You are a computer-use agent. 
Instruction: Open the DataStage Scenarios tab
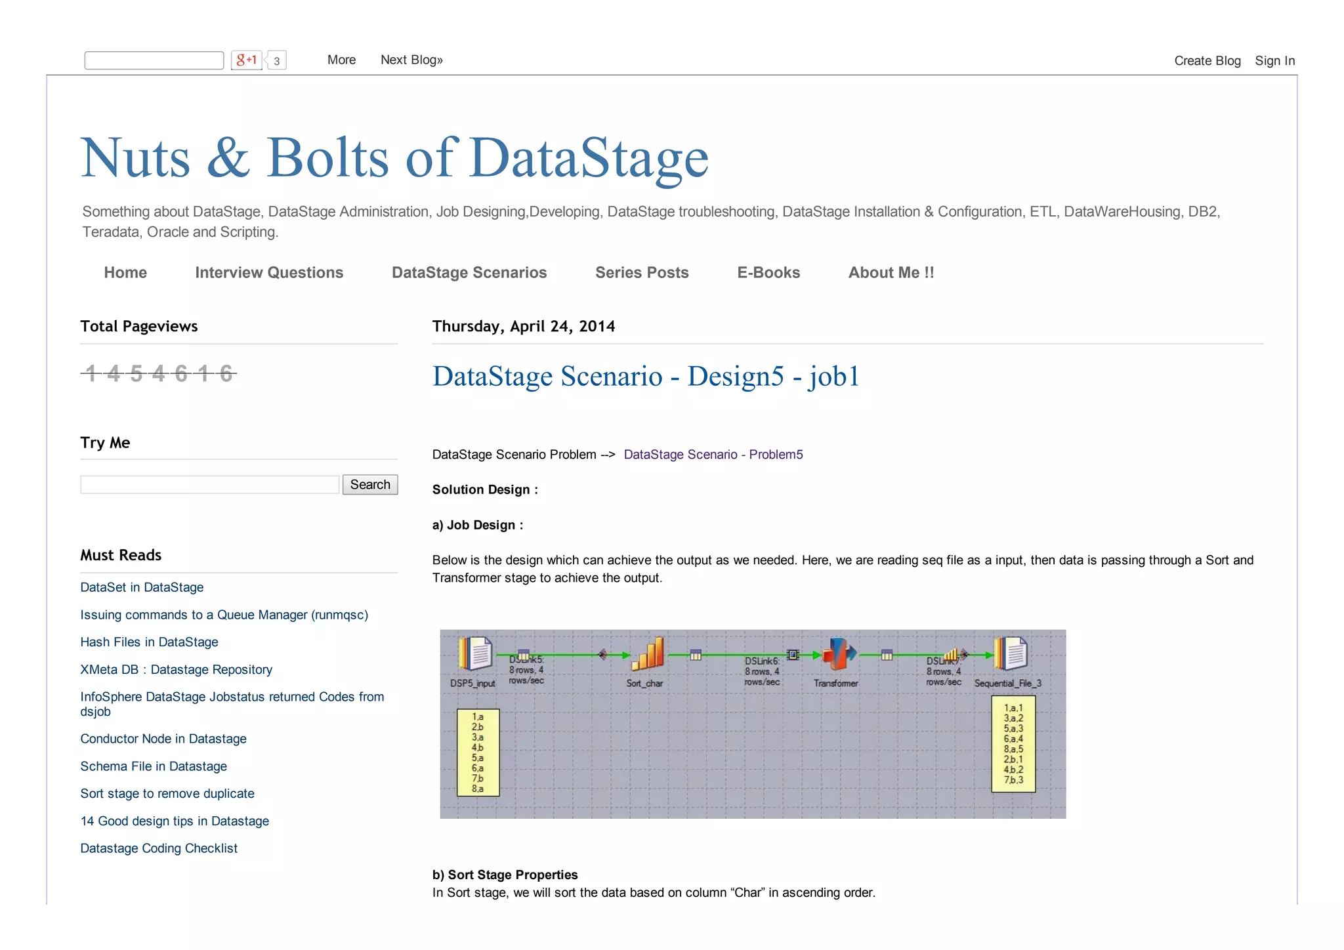[x=469, y=272]
